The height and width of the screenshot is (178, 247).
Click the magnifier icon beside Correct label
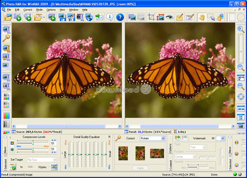pyautogui.click(x=119, y=139)
